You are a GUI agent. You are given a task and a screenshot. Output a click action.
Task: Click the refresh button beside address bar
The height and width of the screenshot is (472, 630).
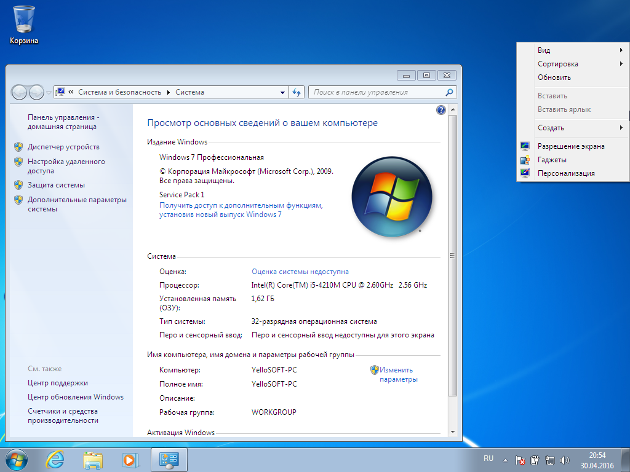pos(297,92)
